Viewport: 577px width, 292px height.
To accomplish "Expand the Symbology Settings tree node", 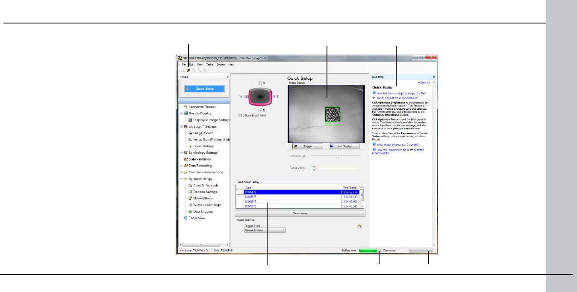I will tap(182, 152).
